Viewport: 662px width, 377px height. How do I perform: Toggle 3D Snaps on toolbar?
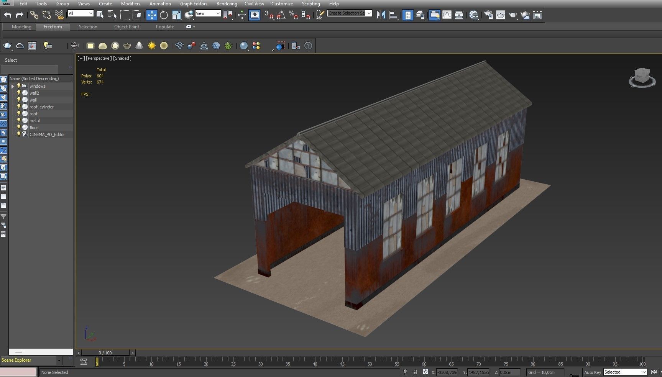coord(269,15)
